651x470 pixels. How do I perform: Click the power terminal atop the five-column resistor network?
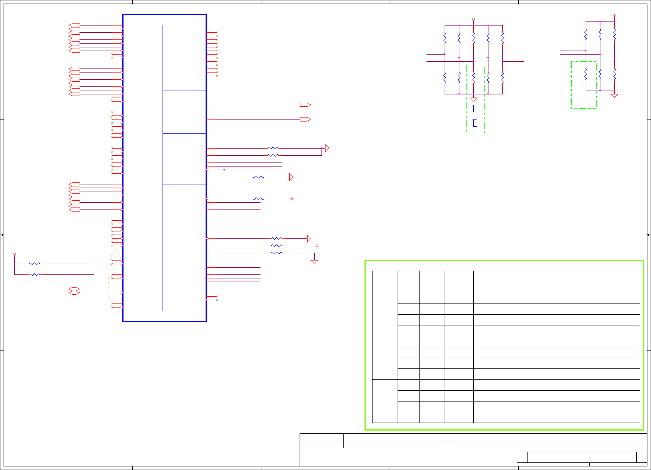474,19
